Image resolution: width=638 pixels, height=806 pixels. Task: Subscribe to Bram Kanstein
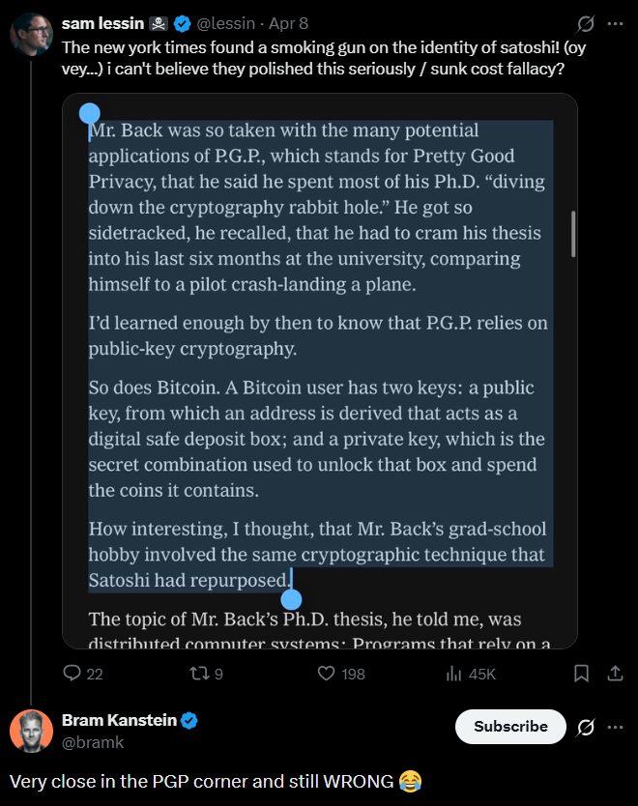click(x=510, y=727)
